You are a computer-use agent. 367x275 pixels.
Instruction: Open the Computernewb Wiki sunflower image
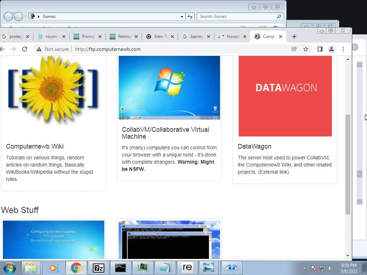pos(53,90)
